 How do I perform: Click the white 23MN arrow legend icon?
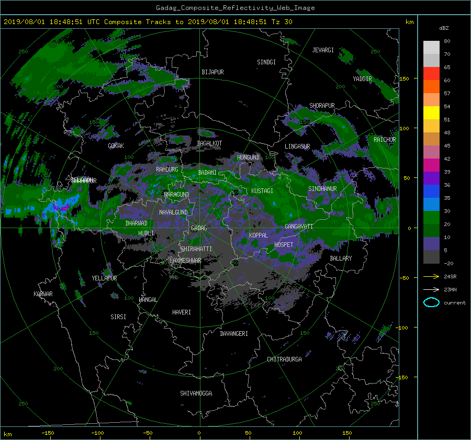coord(431,289)
